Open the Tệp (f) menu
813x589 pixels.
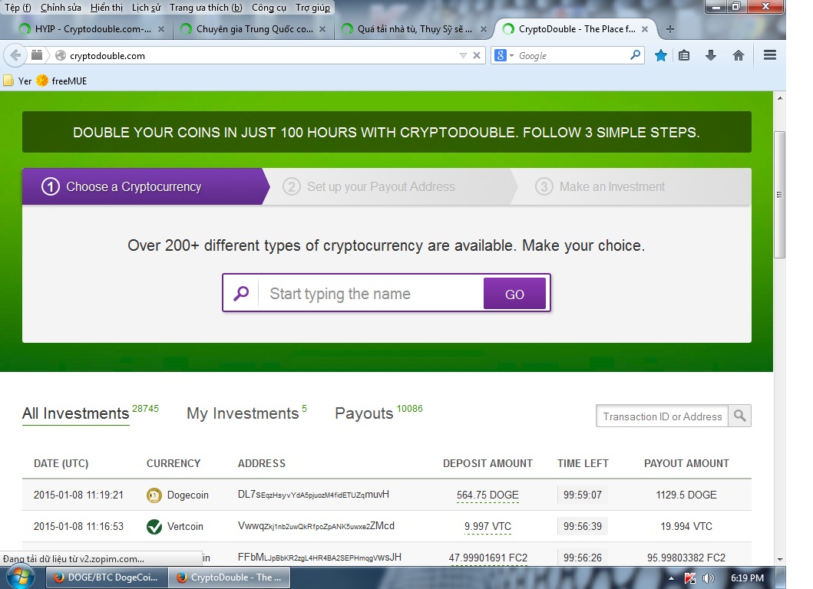18,7
